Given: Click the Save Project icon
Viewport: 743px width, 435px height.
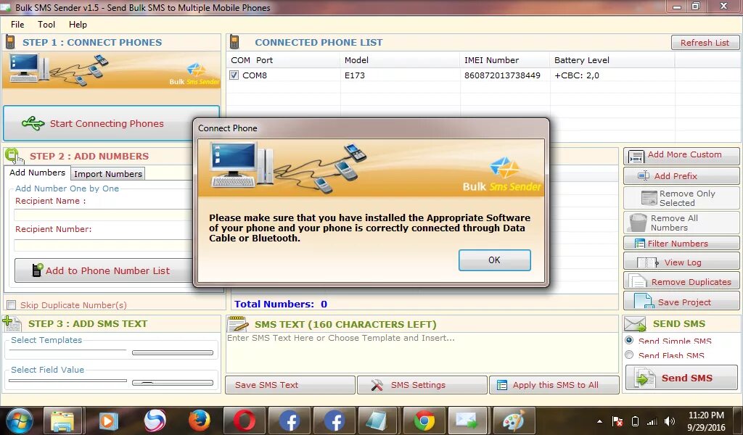Looking at the screenshot, I should (x=644, y=302).
